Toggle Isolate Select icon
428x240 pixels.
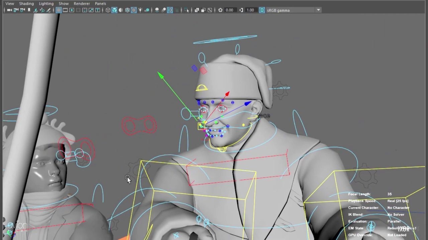point(187,10)
